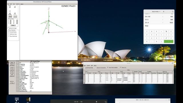Click FF Tab button
The height and width of the screenshot is (103, 183).
[12, 72]
